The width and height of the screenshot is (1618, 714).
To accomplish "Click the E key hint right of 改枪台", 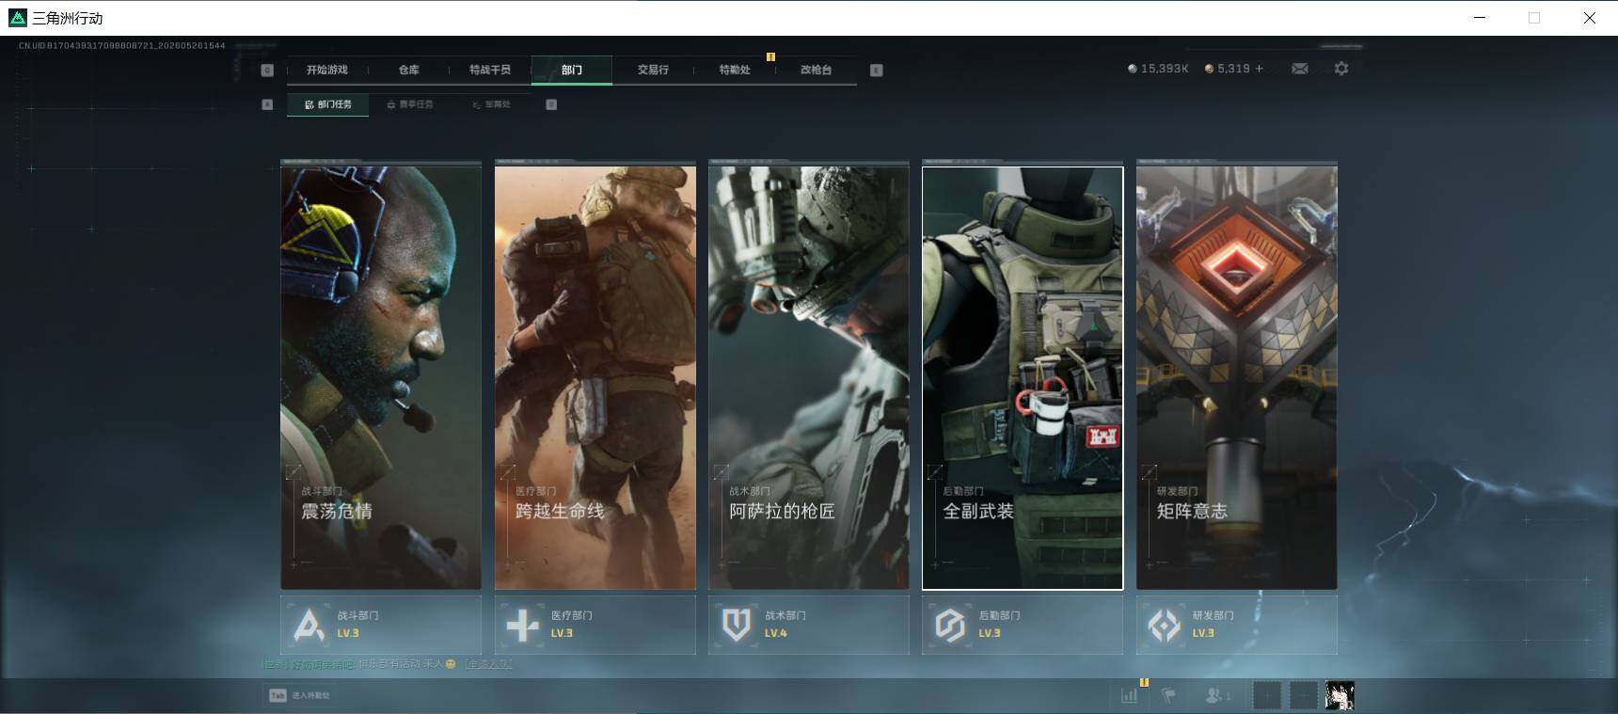I will (876, 70).
